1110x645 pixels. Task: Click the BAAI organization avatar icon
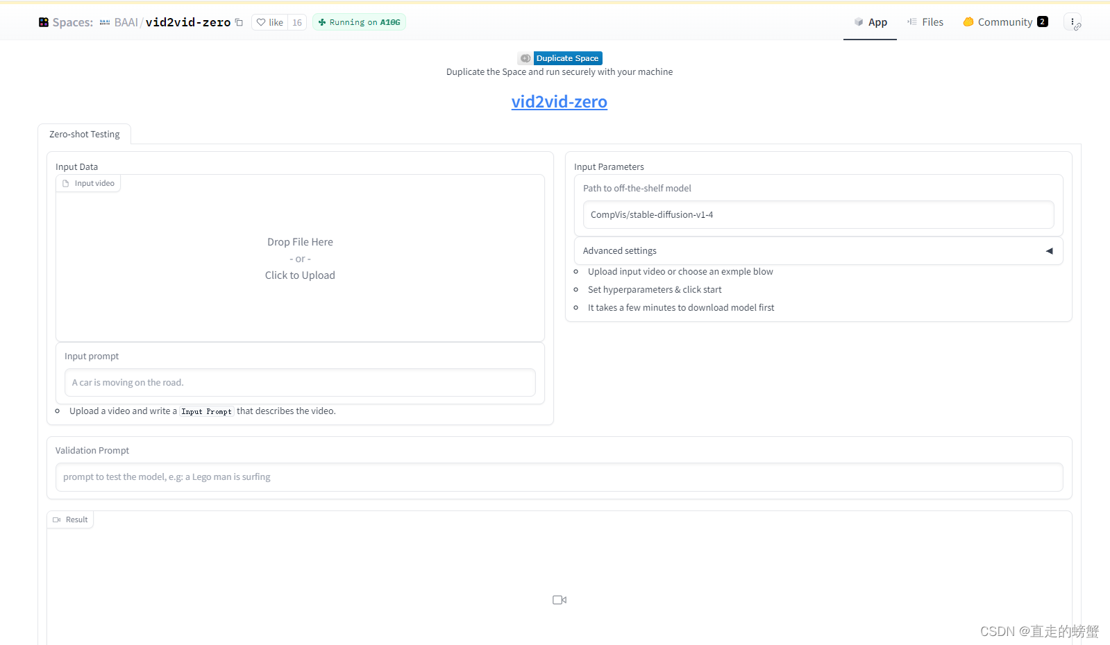pyautogui.click(x=105, y=22)
